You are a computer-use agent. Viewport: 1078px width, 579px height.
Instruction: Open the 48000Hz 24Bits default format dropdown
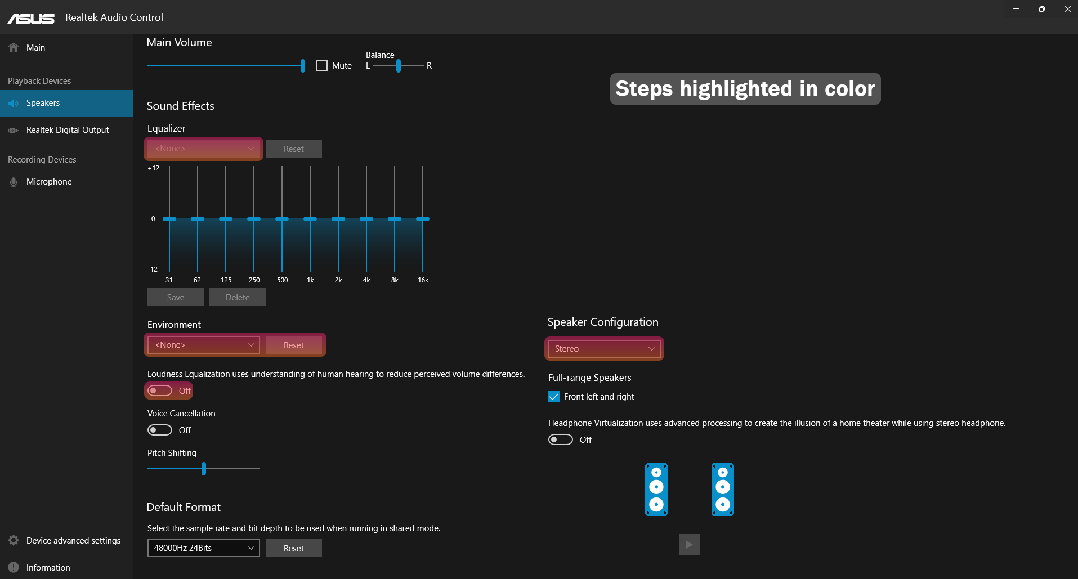(x=204, y=548)
